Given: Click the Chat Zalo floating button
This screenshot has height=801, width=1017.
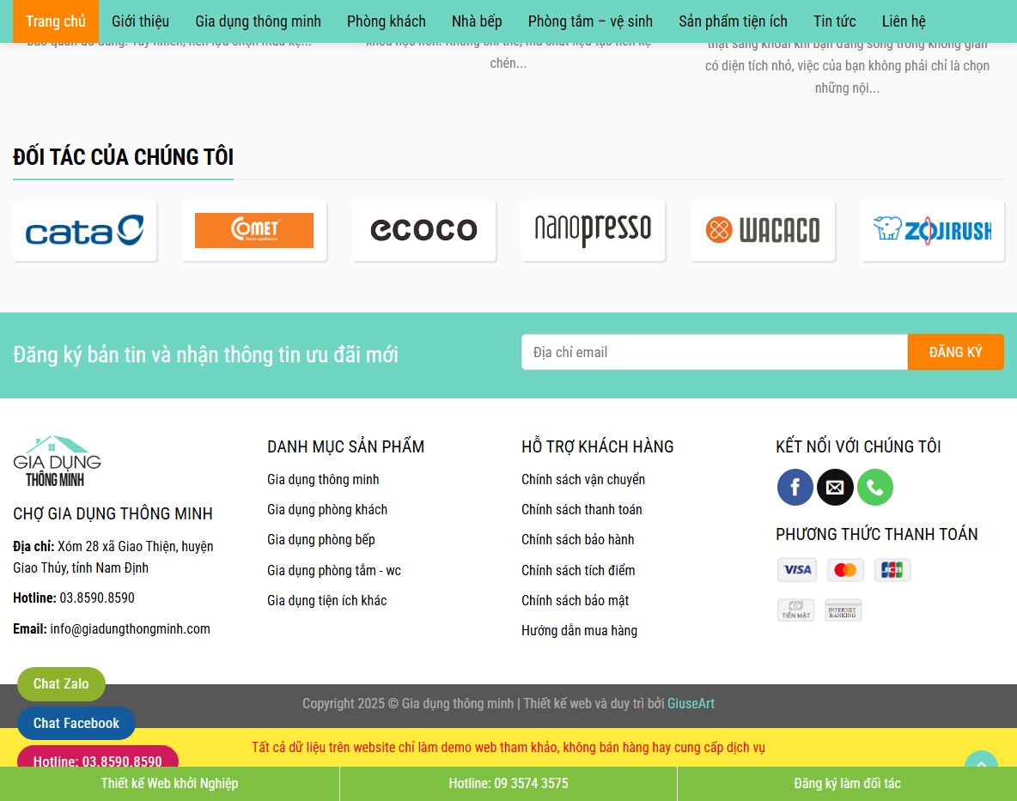Looking at the screenshot, I should point(61,684).
